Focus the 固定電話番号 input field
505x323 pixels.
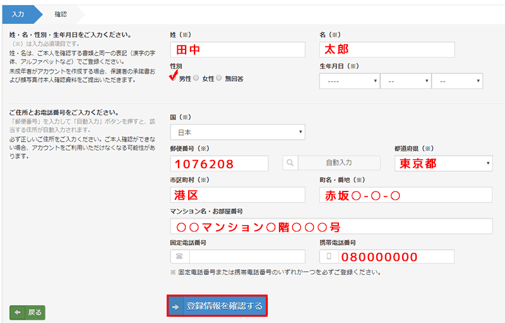pyautogui.click(x=247, y=257)
